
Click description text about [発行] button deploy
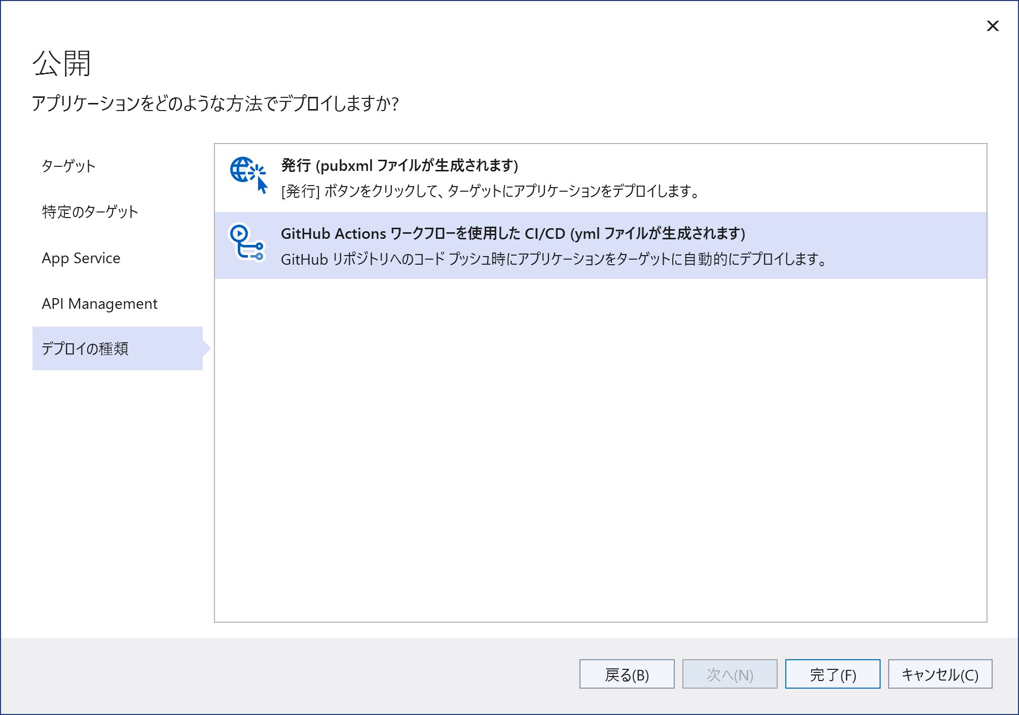[490, 191]
